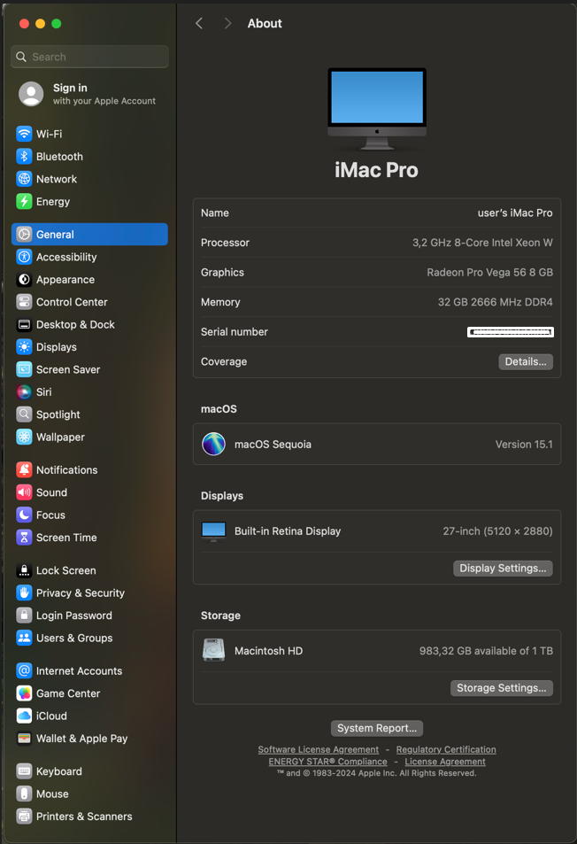Click the Macintosh HD drive icon
This screenshot has height=844, width=577.
pos(213,650)
